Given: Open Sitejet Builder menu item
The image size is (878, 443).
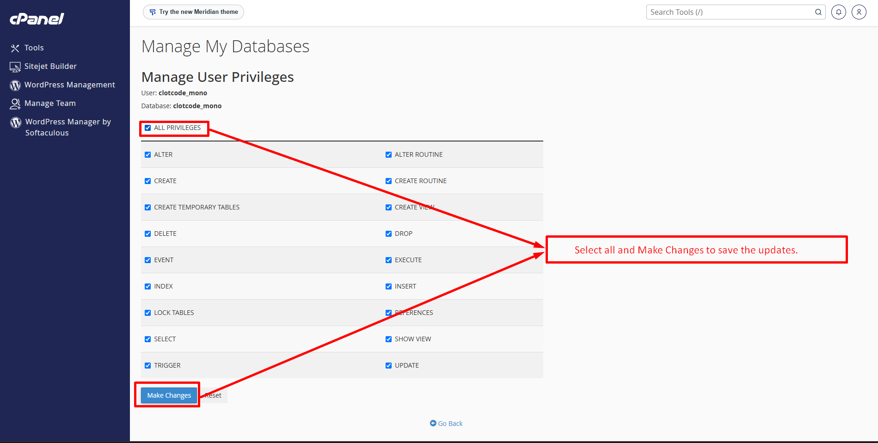Looking at the screenshot, I should (x=50, y=66).
